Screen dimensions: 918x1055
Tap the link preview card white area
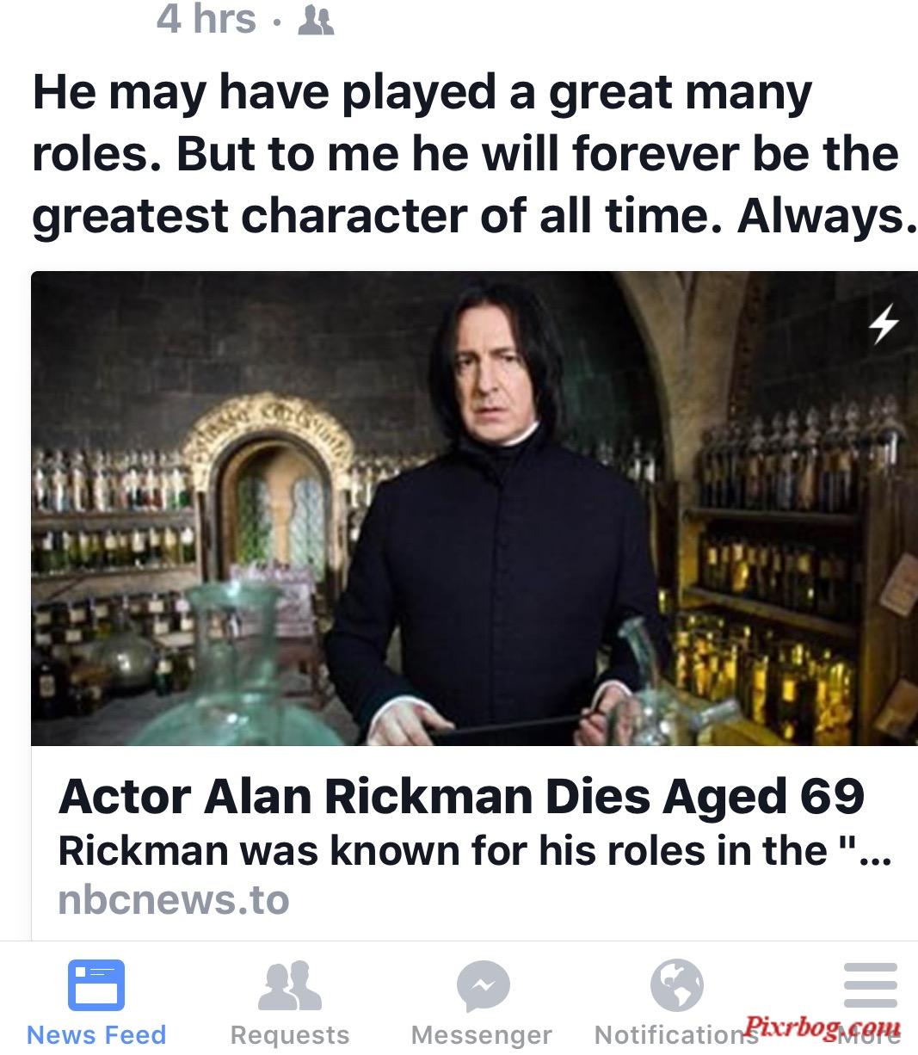474,845
